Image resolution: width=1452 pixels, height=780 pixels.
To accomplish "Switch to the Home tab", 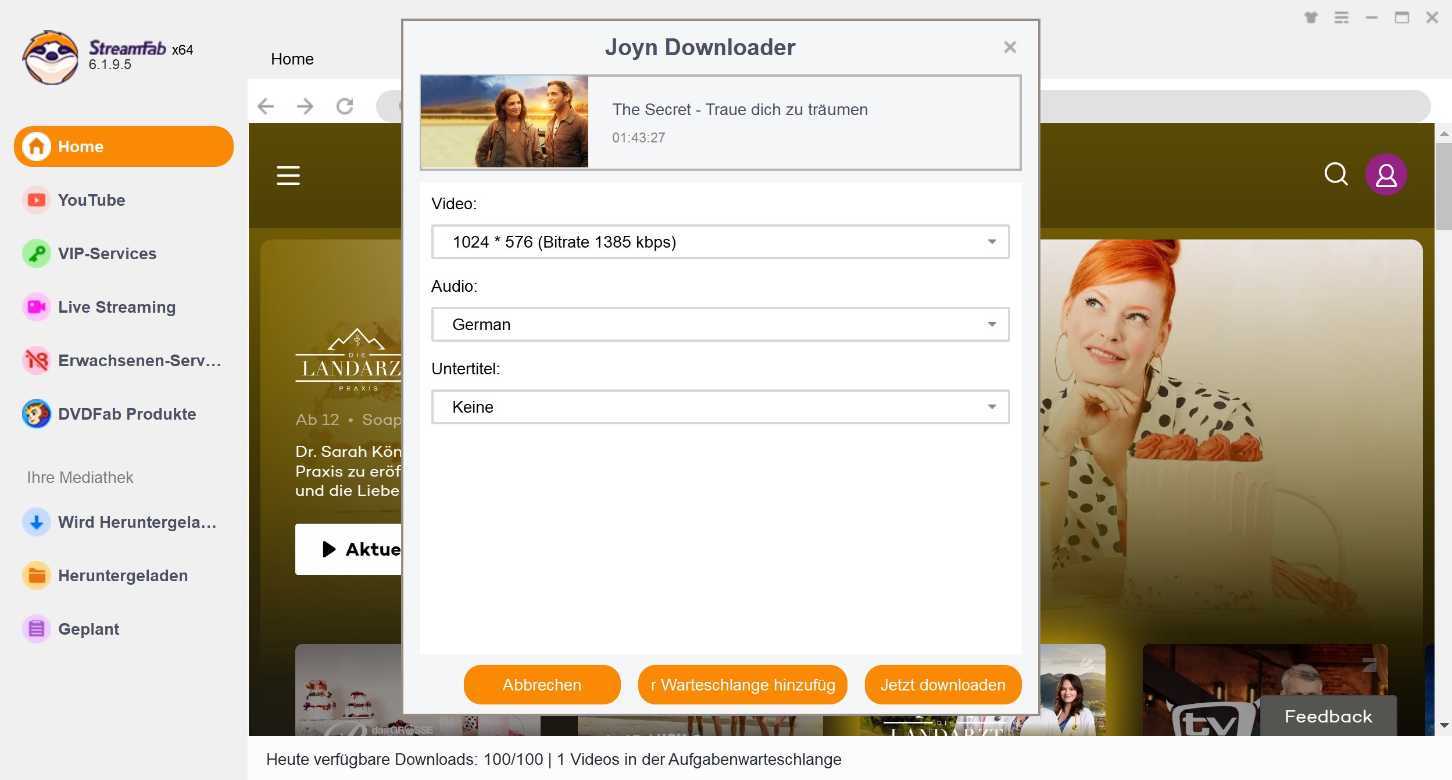I will click(292, 59).
